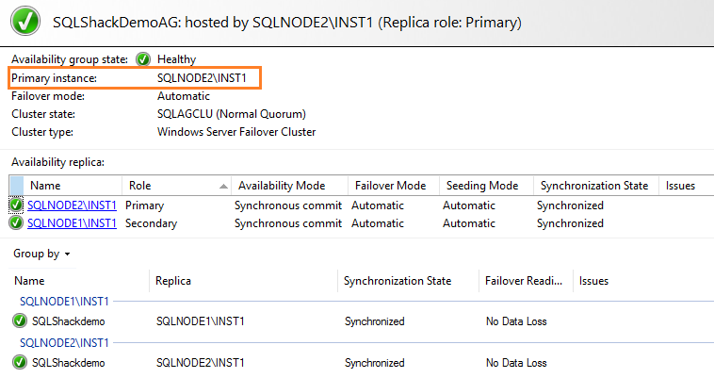Sort databases by the Replica column header
Viewport: 714px width, 378px height.
(174, 281)
